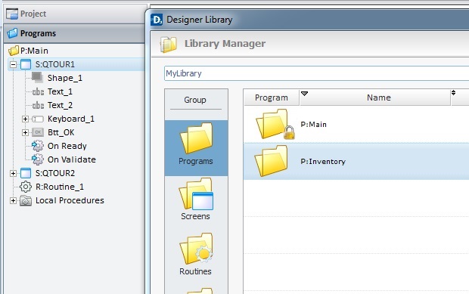469x294 pixels.
Task: Select the P:Inventory row in library list
Action: (356, 161)
